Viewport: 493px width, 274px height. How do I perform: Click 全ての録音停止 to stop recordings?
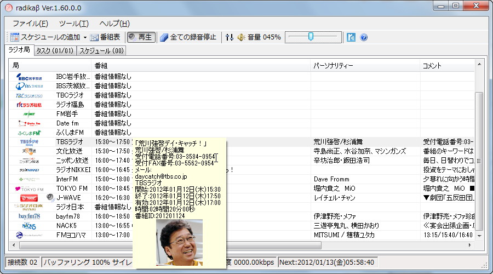pyautogui.click(x=188, y=37)
